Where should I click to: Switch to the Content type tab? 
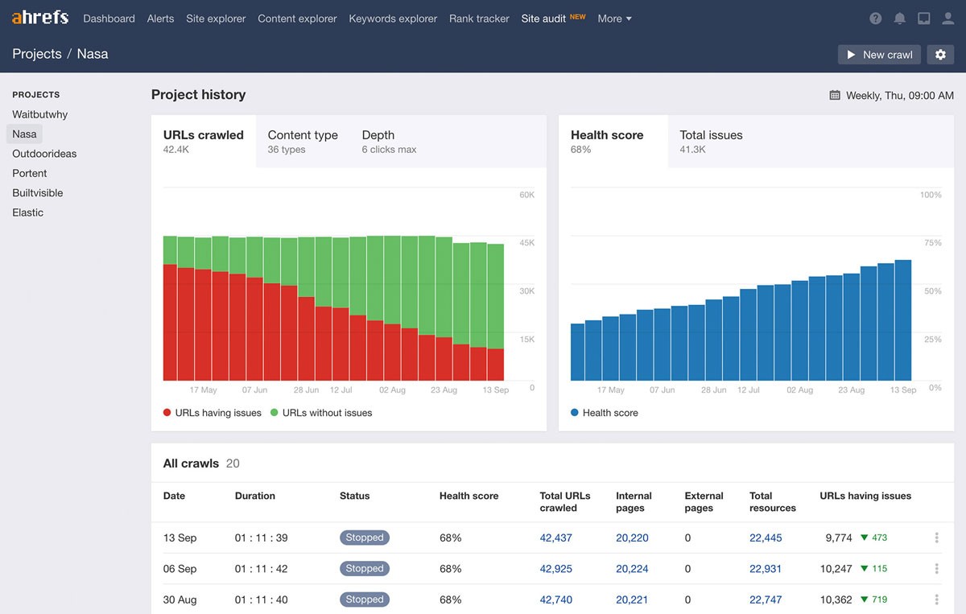click(x=303, y=141)
